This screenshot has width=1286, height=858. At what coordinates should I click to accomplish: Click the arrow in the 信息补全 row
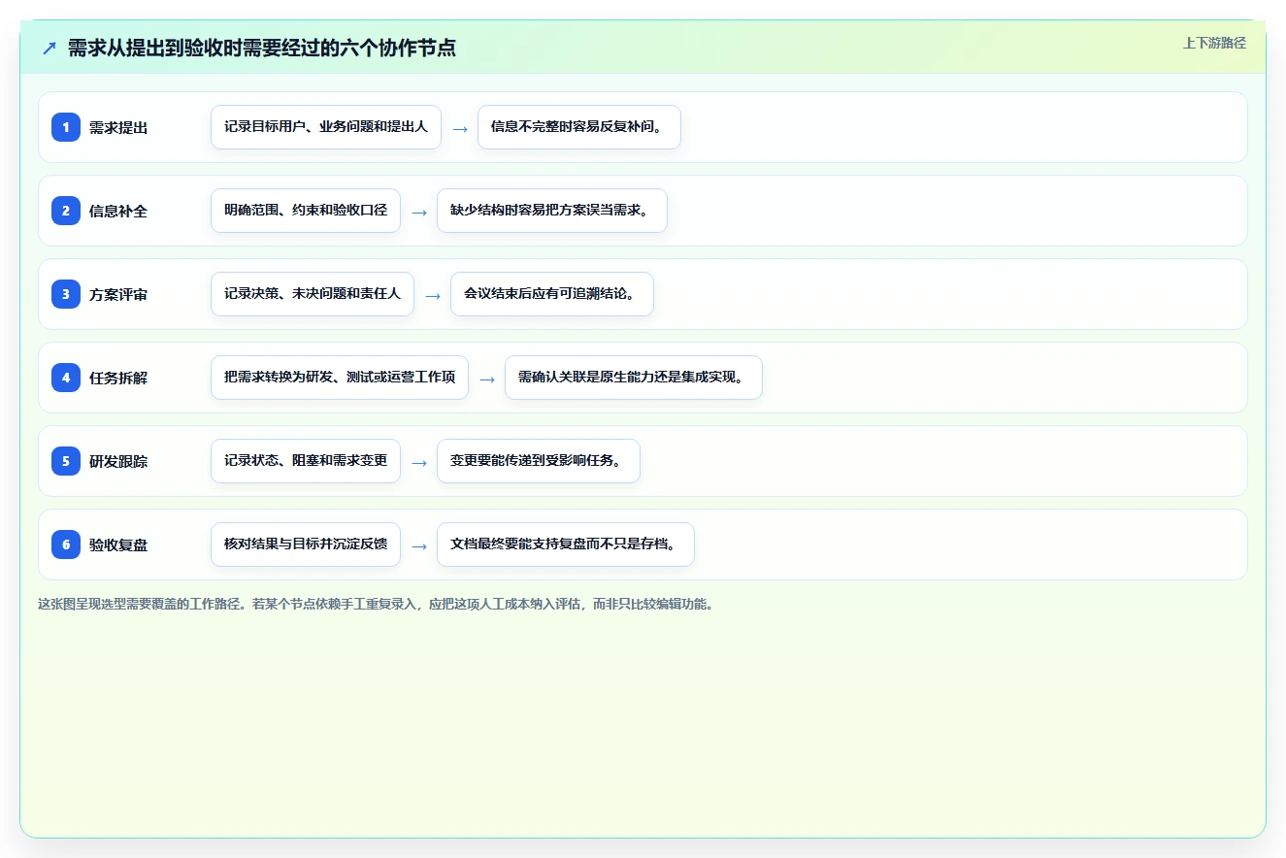[419, 212]
